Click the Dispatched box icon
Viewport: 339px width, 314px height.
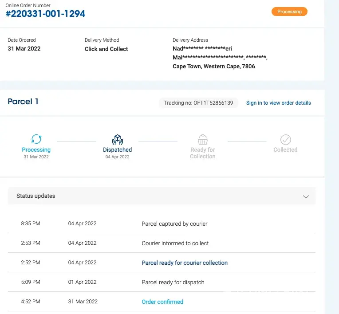(x=117, y=140)
